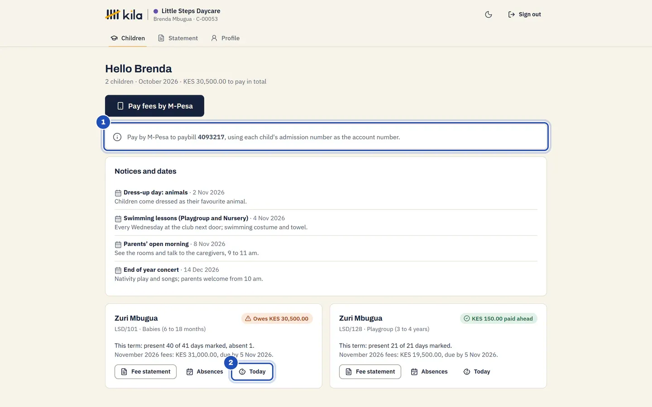Click the Pay fees by M-Pesa button

(x=154, y=106)
